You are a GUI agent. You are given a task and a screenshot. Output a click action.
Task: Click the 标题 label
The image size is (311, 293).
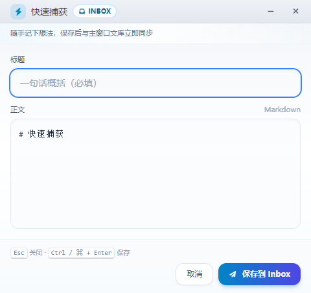pos(17,60)
